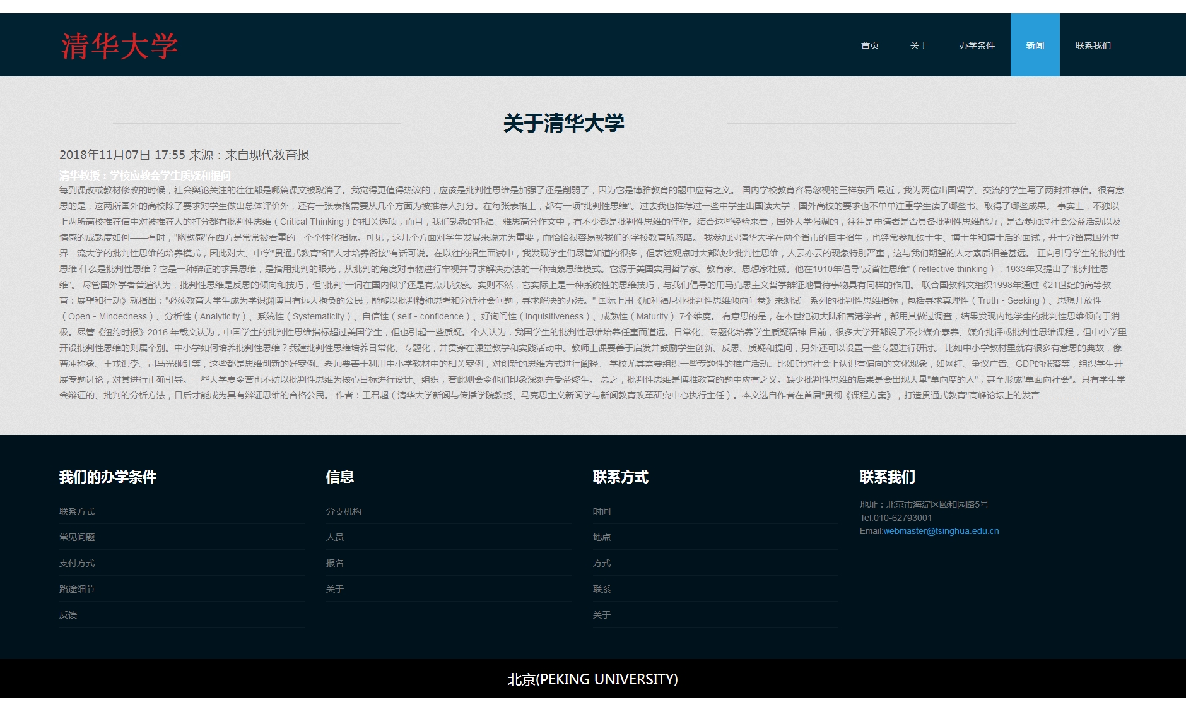Click the webmaster@tsinghua.edu.cn email link

tap(941, 531)
